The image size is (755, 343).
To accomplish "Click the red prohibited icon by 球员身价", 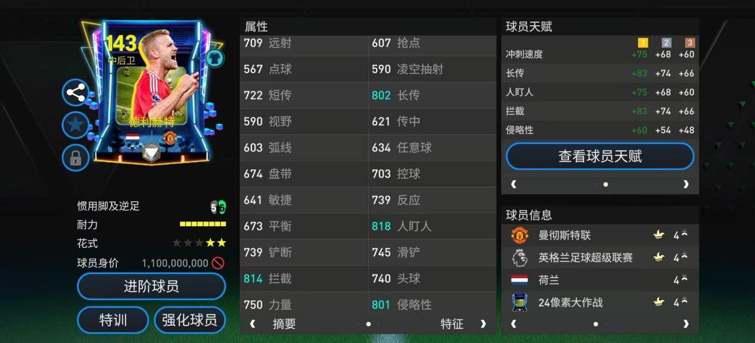I will (x=218, y=263).
